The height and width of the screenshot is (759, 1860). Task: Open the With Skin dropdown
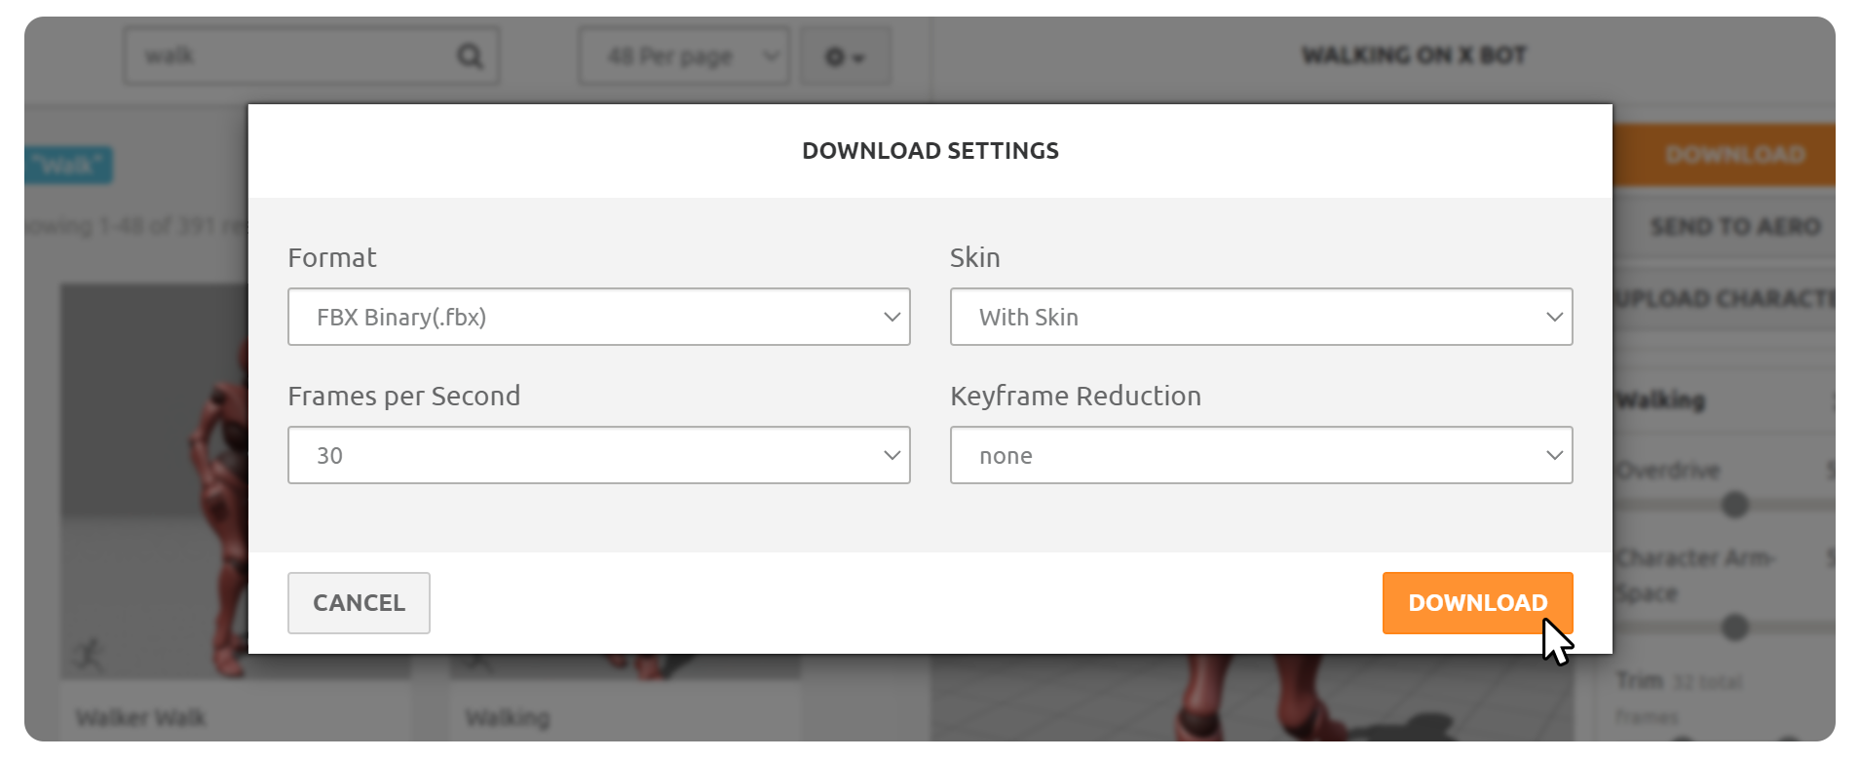[1262, 317]
